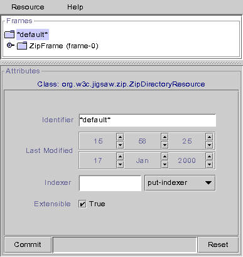
Task: Click the status field beside Commit
Action: [125, 244]
